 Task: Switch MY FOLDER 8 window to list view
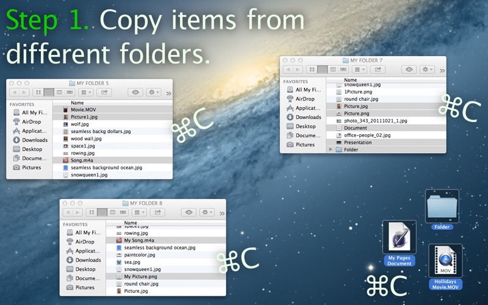point(102,212)
